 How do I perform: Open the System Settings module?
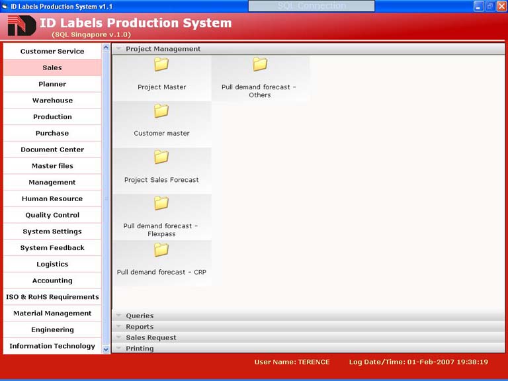coord(52,232)
